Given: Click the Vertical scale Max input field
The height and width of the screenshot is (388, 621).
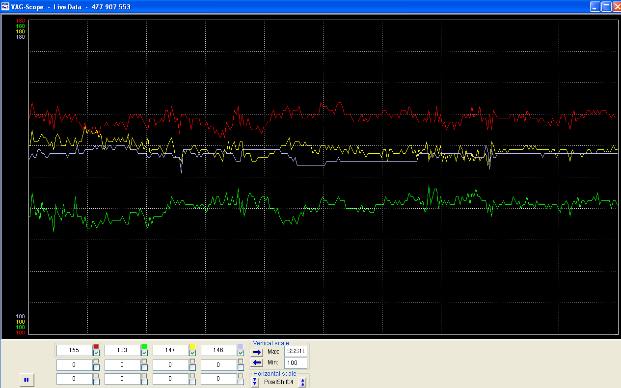Looking at the screenshot, I should pos(296,352).
